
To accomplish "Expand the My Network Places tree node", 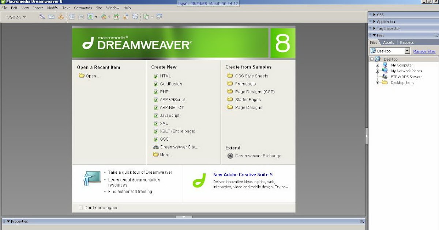I will [378, 71].
